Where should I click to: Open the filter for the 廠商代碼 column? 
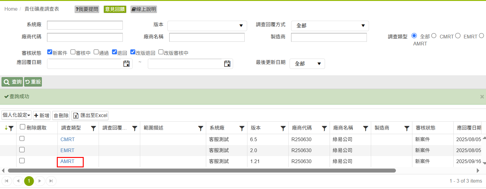[324, 128]
